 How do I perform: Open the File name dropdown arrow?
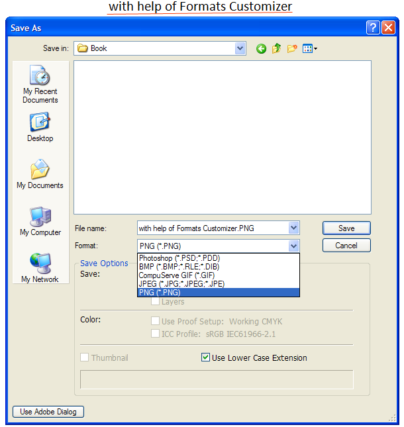pos(293,228)
